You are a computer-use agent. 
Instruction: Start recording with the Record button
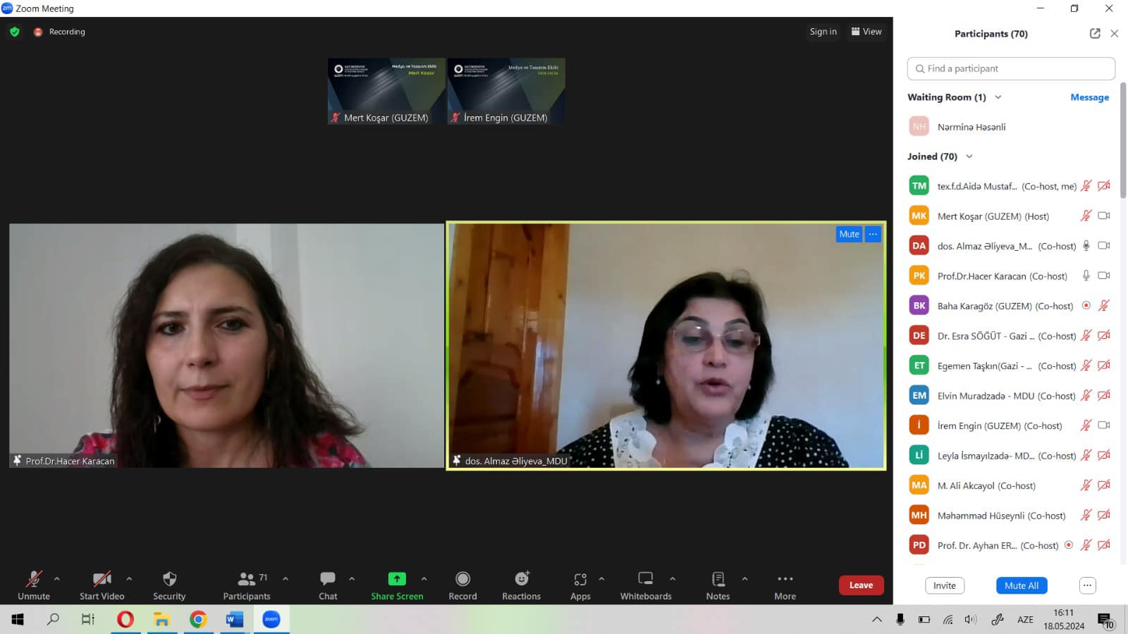click(x=462, y=585)
